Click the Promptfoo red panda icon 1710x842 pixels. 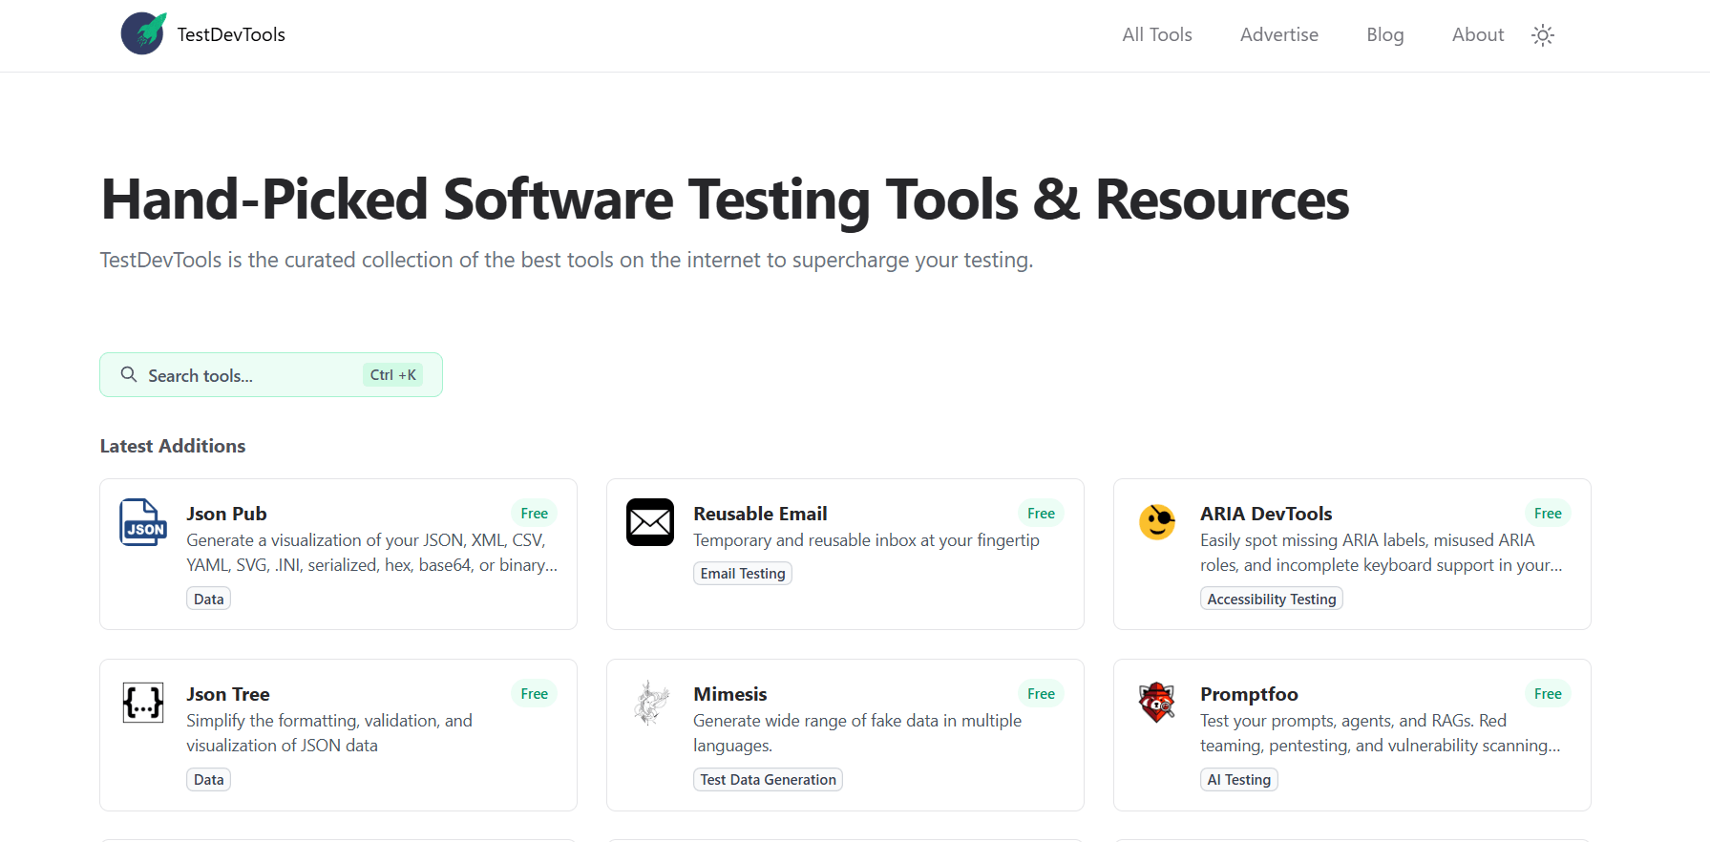click(x=1157, y=703)
